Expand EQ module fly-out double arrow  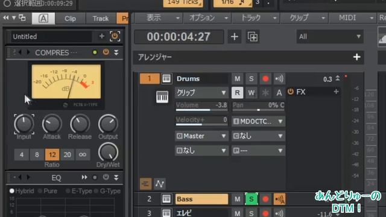[x=84, y=177]
